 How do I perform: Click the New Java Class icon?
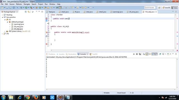(x=40, y=7)
